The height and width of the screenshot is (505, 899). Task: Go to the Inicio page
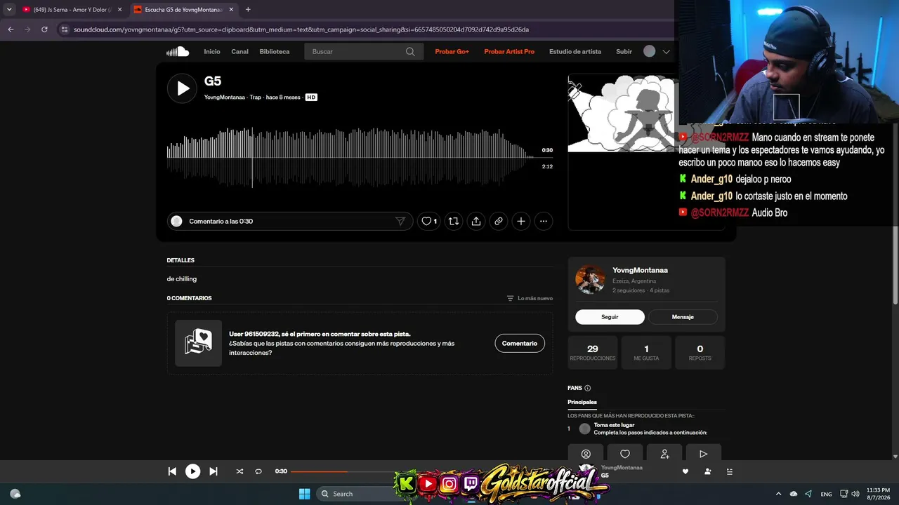[212, 51]
